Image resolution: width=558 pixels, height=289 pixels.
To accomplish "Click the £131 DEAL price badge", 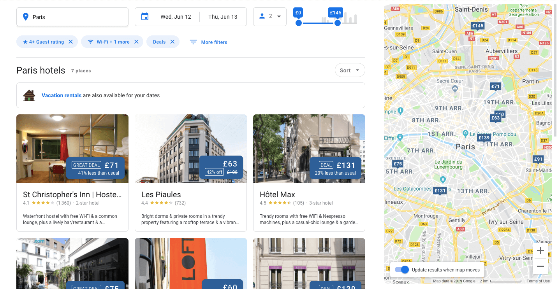I will (335, 168).
